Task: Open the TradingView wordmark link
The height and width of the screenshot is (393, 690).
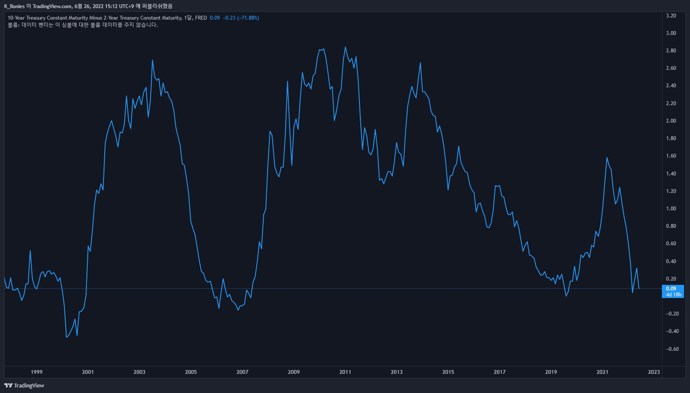Action: pyautogui.click(x=29, y=385)
